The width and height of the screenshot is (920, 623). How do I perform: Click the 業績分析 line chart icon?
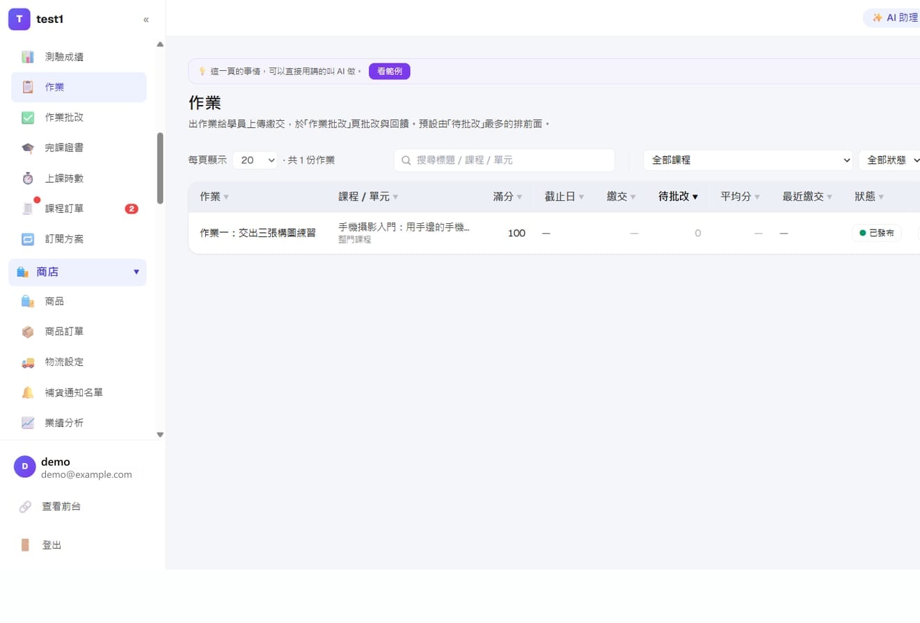[28, 423]
